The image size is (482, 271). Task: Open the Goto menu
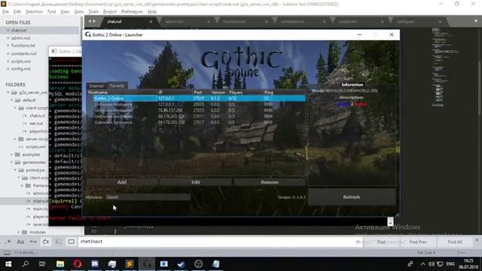(x=78, y=12)
